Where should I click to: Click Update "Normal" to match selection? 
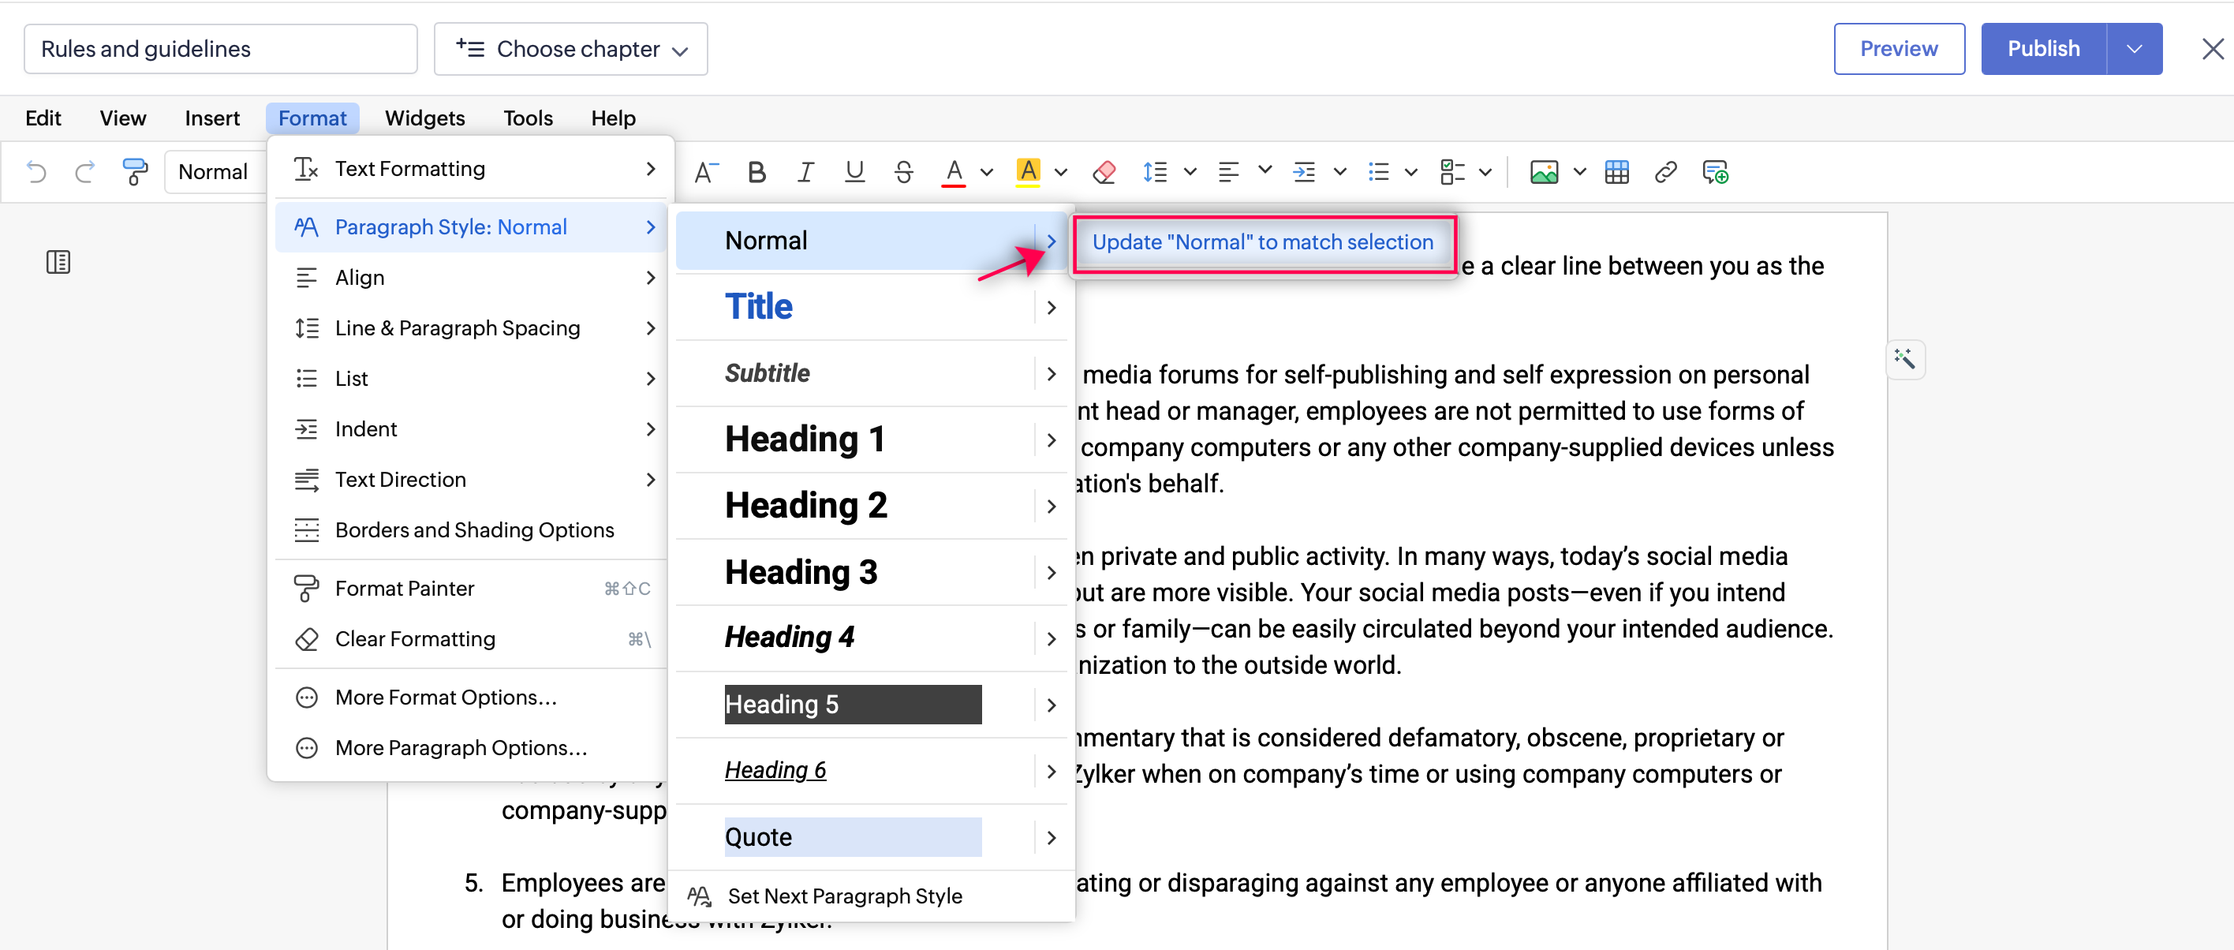pyautogui.click(x=1262, y=242)
